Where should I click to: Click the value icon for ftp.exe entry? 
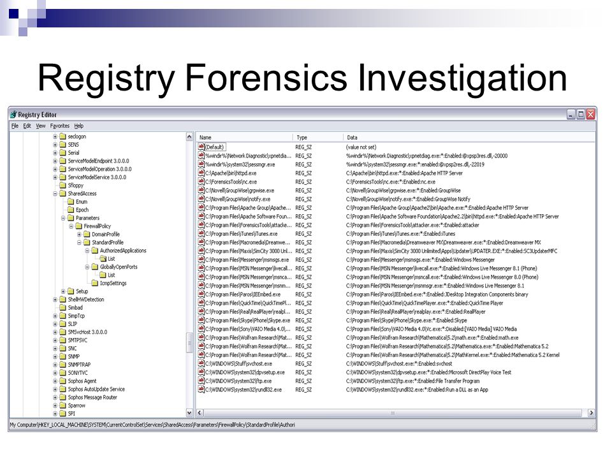(x=201, y=381)
